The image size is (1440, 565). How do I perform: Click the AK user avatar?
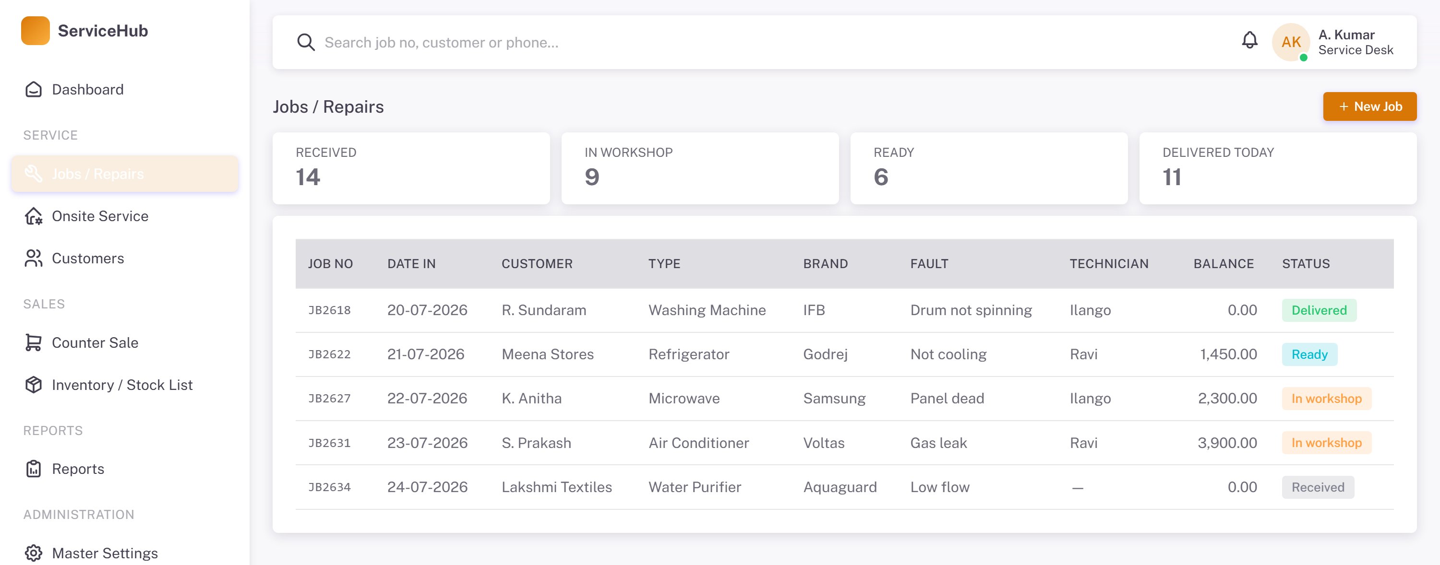[x=1291, y=42]
